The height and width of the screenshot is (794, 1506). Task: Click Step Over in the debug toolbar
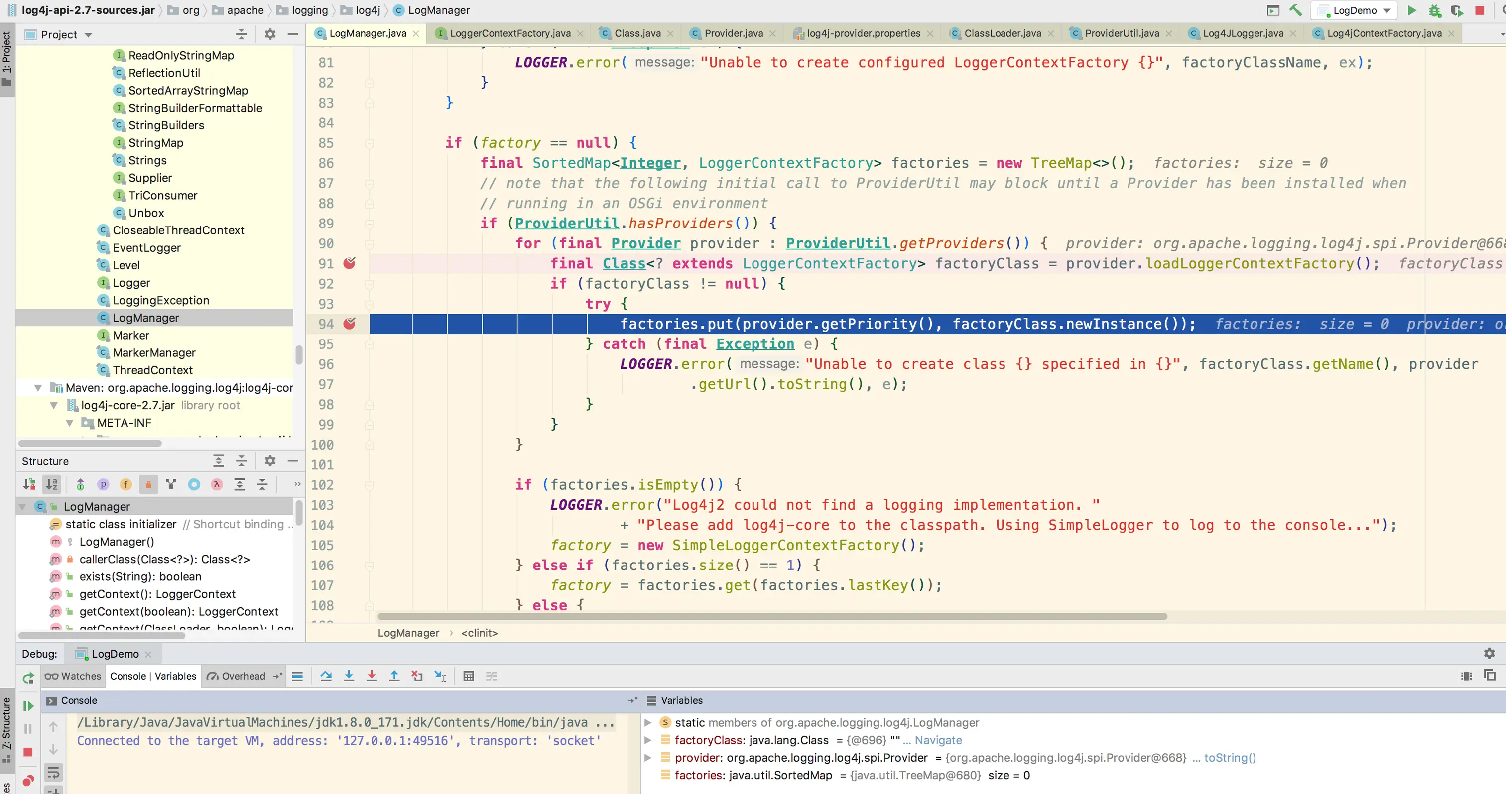click(x=326, y=676)
